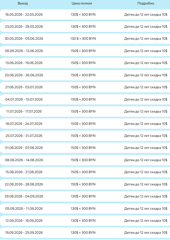This screenshot has width=170, height=240.
Task: Click the price for the 01.08.2026 departure
Action: tap(83, 148)
